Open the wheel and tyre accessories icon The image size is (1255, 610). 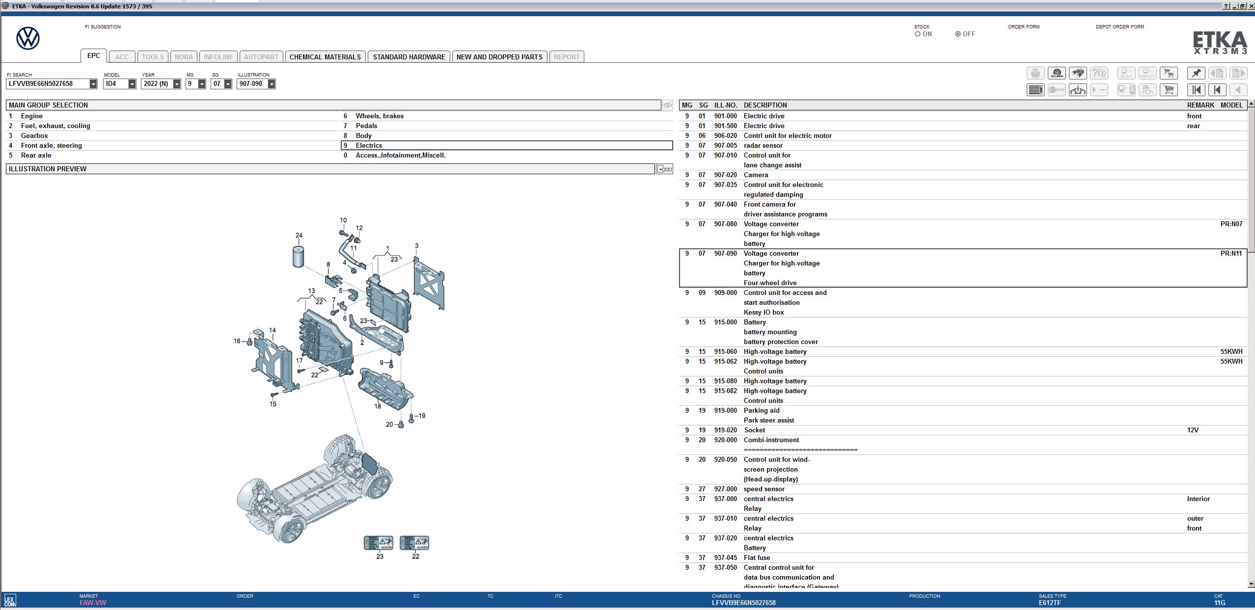(x=1057, y=73)
